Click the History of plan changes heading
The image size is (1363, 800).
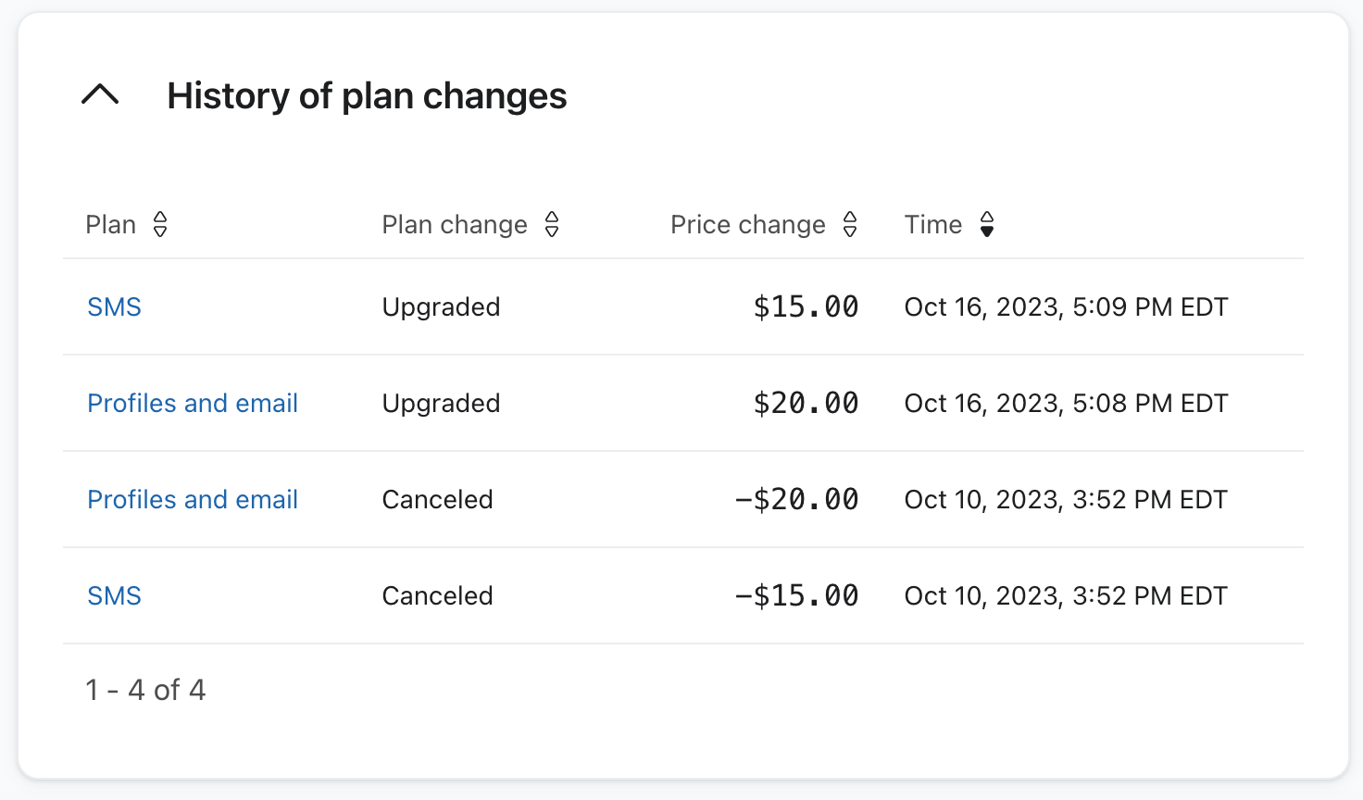367,94
